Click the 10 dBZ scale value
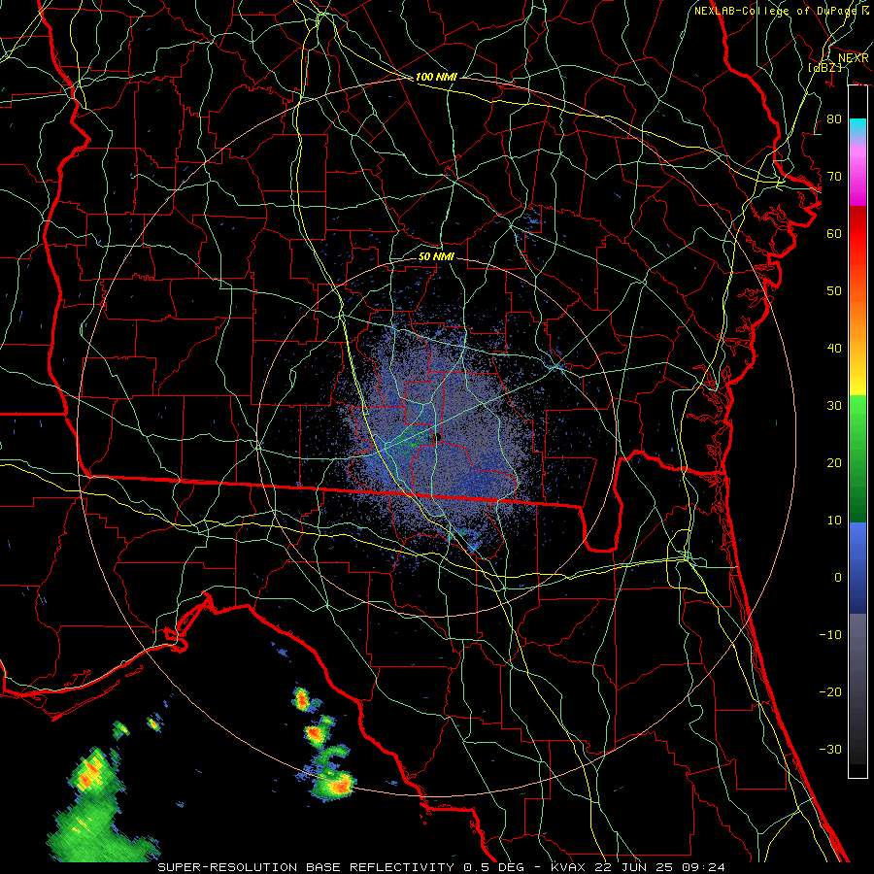This screenshot has height=874, width=874. coord(834,521)
